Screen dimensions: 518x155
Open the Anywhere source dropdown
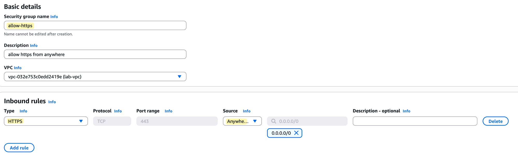click(x=255, y=121)
